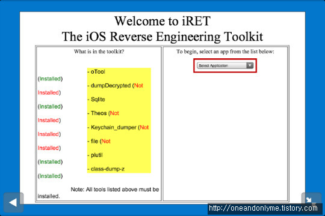Viewport: 325px width, 216px height.
Task: Click red 'Installed)' status below dumpDecrypted
Action: (x=49, y=92)
